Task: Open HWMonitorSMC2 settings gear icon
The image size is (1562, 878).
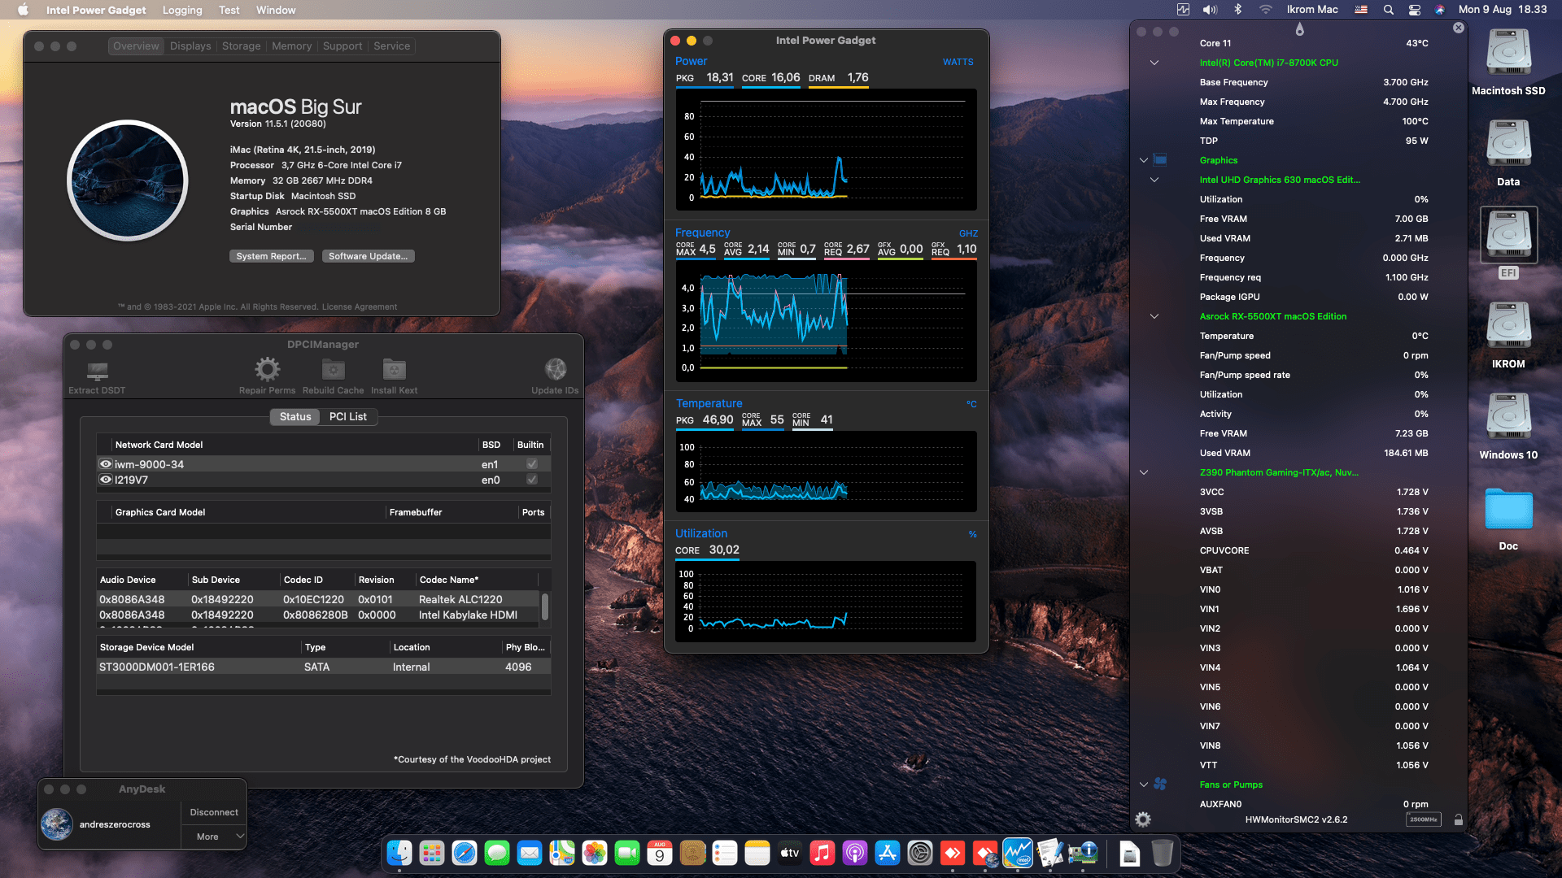Action: (1143, 819)
